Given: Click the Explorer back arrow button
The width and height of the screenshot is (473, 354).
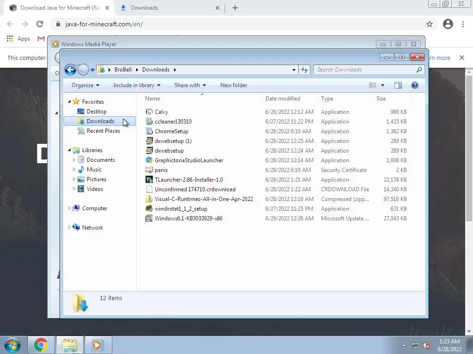Looking at the screenshot, I should tap(70, 70).
